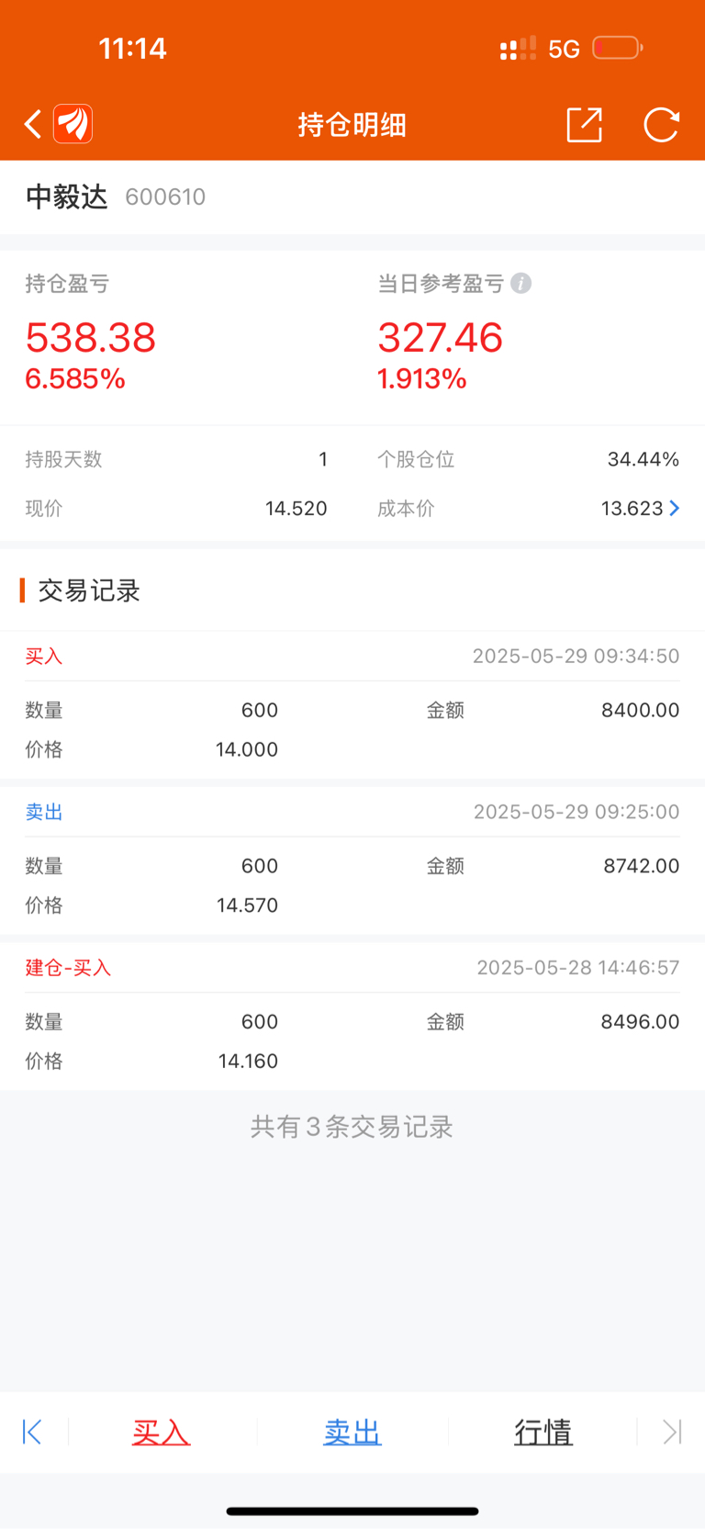Tap the 持仓盈亏 value 538.38
This screenshot has width=705, height=1529.
(90, 338)
